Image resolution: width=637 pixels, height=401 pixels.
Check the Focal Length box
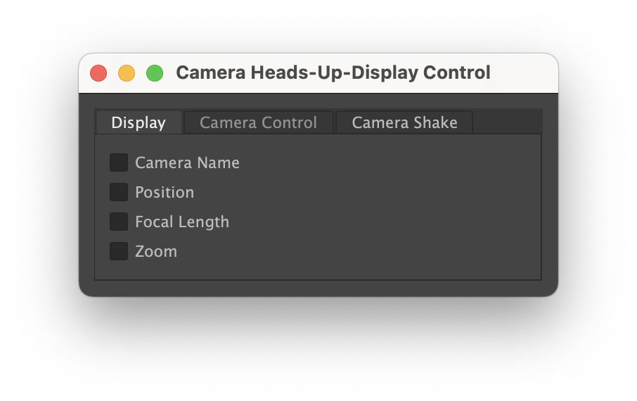(x=119, y=222)
